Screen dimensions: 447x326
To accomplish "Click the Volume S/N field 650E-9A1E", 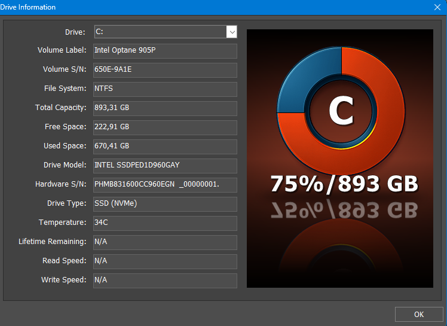I will pyautogui.click(x=165, y=70).
